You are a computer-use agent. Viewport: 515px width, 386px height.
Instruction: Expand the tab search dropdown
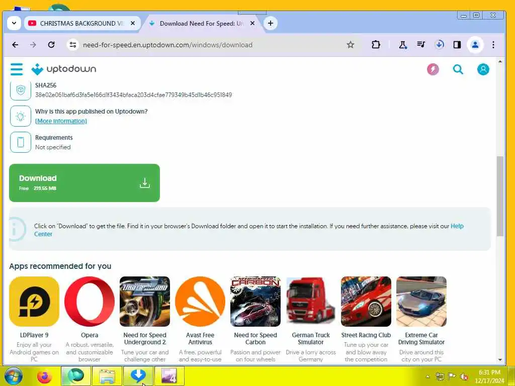pos(14,23)
